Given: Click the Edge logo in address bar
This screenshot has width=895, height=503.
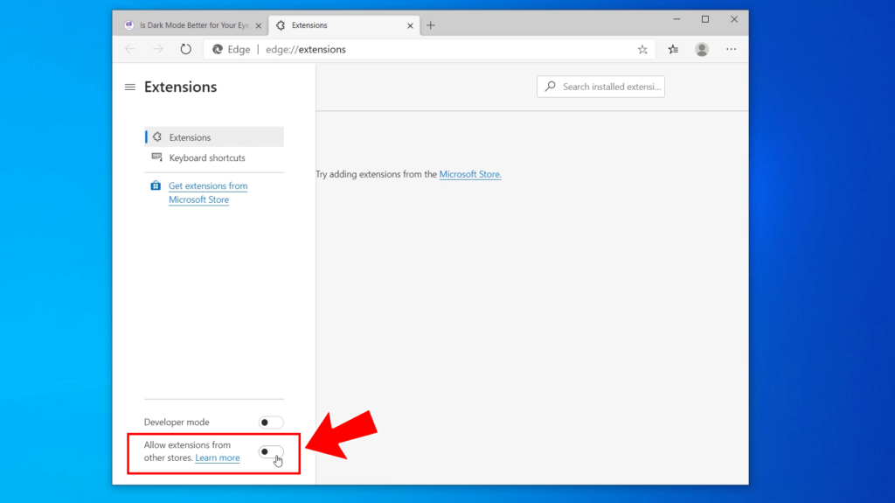Looking at the screenshot, I should (x=218, y=49).
